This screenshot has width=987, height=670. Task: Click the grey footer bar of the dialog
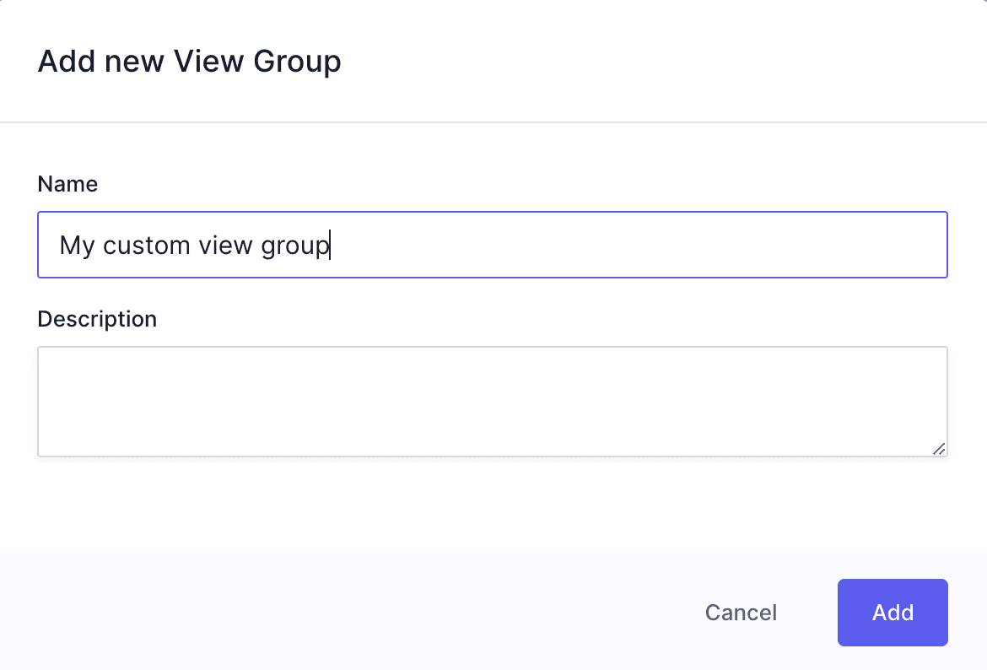click(337, 613)
